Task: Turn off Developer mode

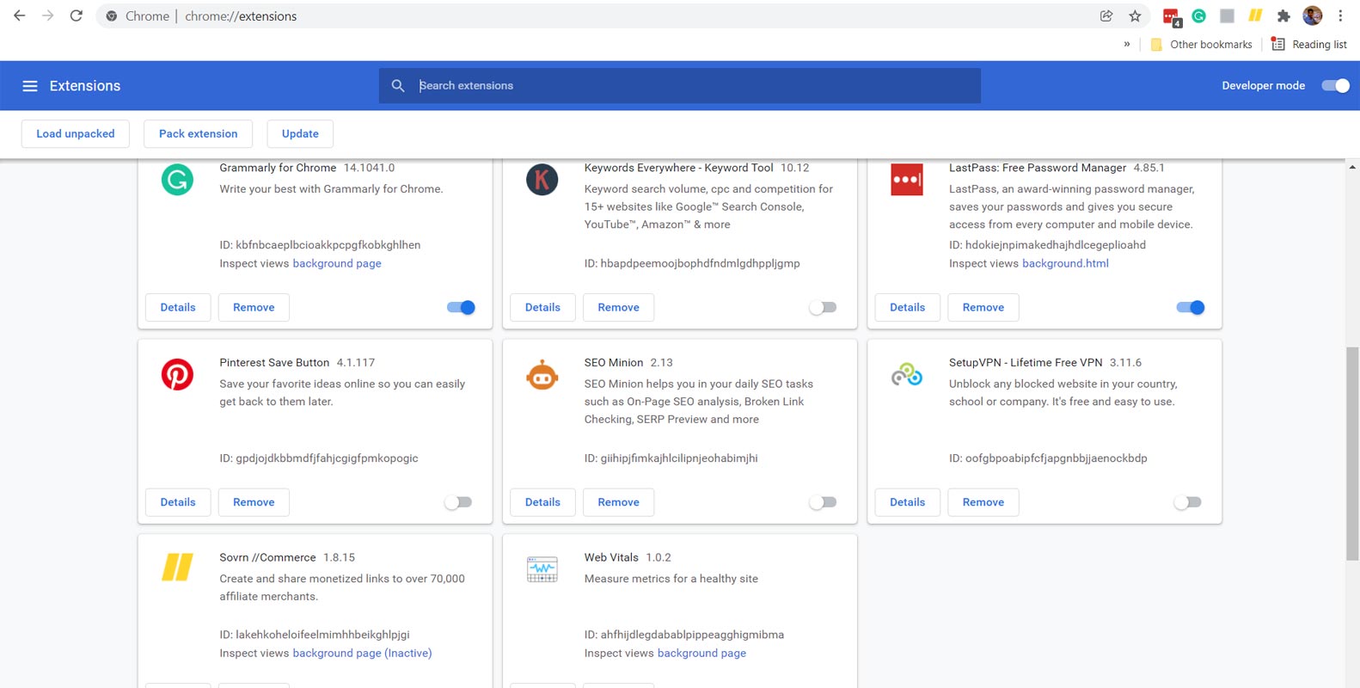Action: (1335, 86)
